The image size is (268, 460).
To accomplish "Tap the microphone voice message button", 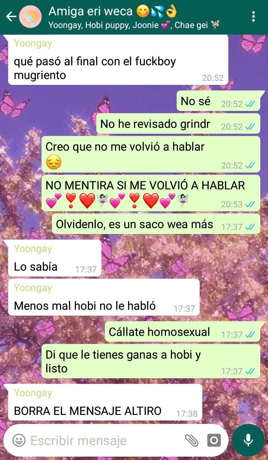I will click(248, 440).
